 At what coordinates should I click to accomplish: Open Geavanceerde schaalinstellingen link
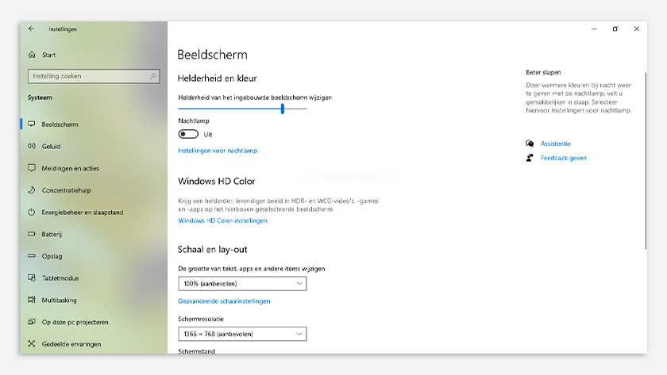pos(224,301)
